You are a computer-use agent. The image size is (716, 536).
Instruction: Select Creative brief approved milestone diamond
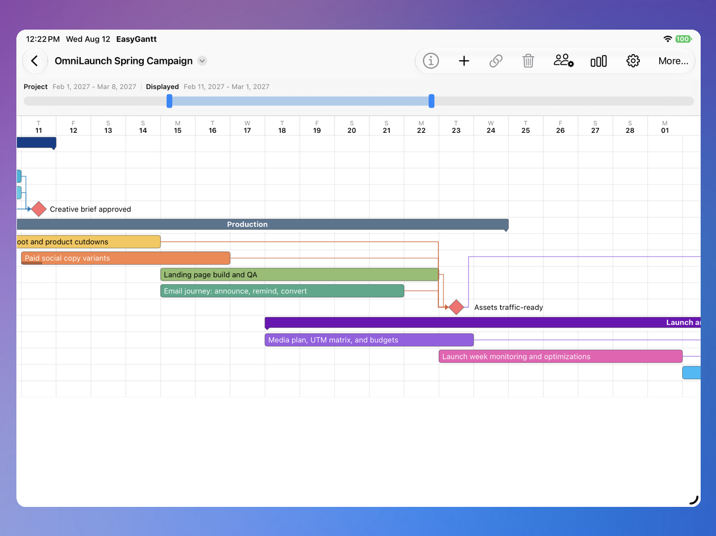pos(39,209)
